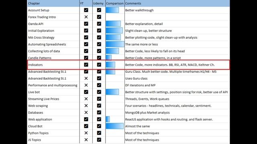Click the comparison data bar for Candle Patterns
Viewport: 257px width, 144px height.
109,58
